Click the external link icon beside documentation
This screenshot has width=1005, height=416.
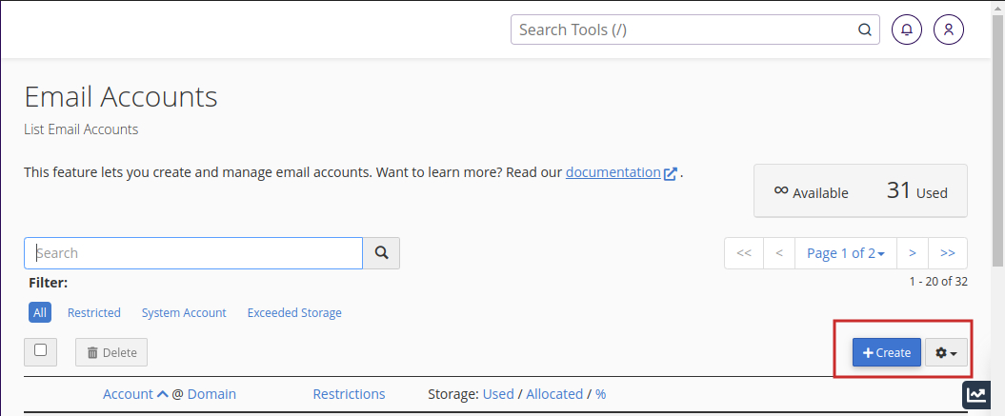point(671,173)
